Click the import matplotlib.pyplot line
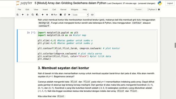 click(x=58, y=33)
